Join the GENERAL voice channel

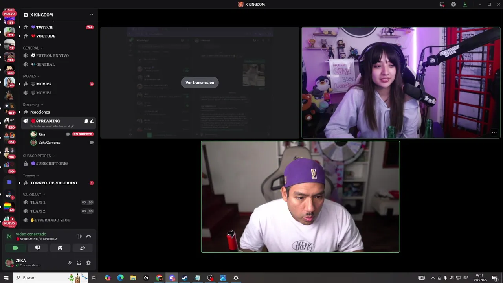click(58, 64)
